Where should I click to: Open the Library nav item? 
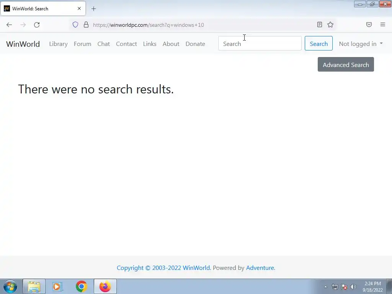58,44
